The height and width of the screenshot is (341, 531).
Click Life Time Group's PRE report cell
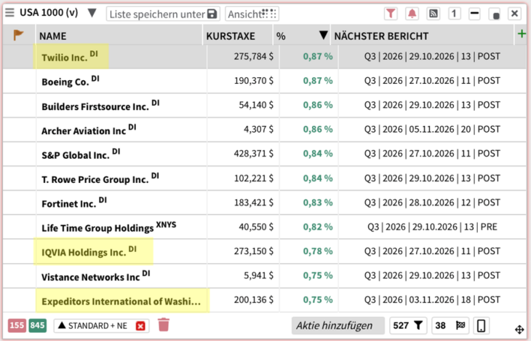click(x=433, y=227)
